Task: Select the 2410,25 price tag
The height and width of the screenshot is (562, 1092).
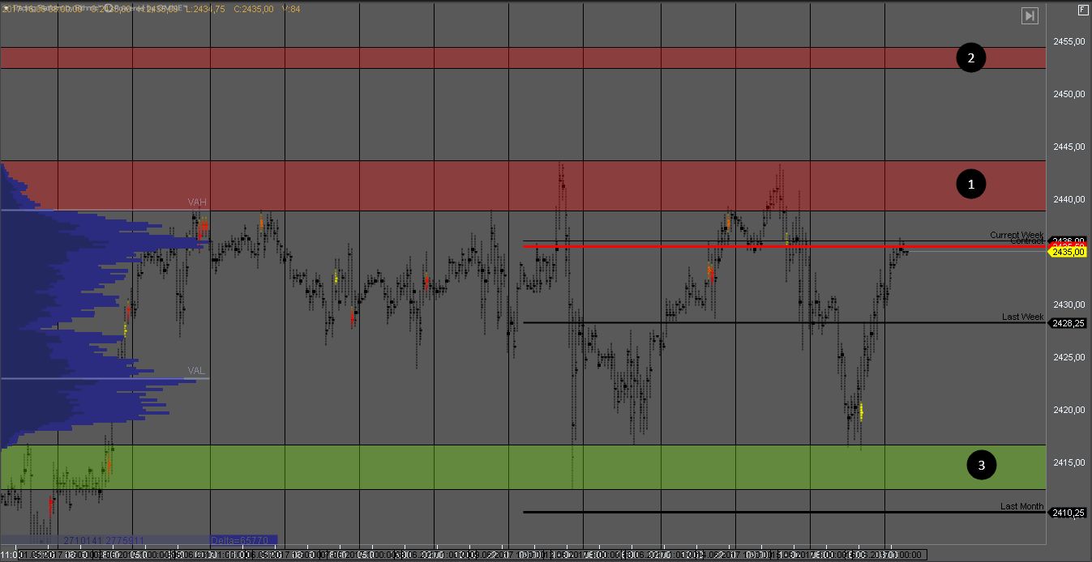Action: (1067, 513)
